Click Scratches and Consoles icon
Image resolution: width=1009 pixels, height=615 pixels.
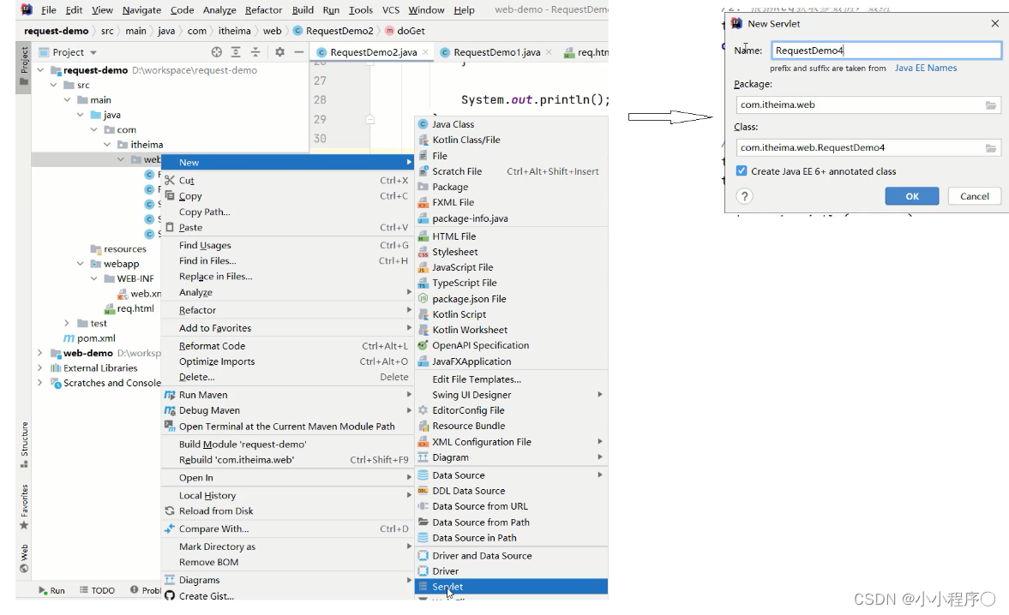point(56,383)
